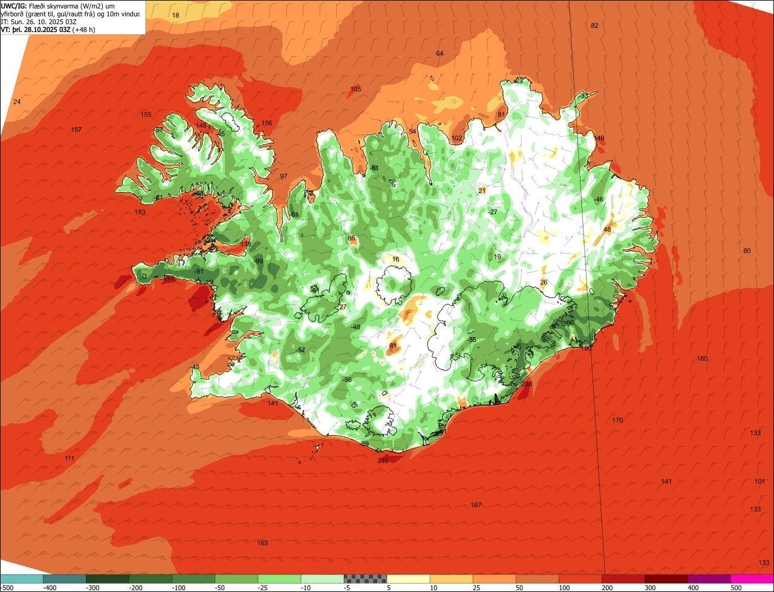Click the flux value 156 east of Westfjords
The height and width of the screenshot is (592, 774).
coord(267,123)
